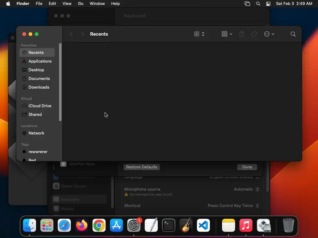Select the rewwrerer tag

click(x=37, y=152)
